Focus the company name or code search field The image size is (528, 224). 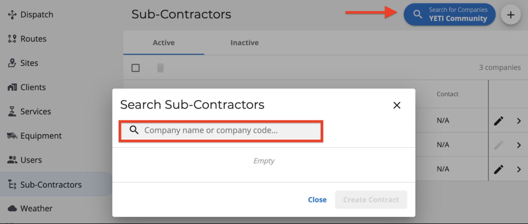(x=221, y=131)
